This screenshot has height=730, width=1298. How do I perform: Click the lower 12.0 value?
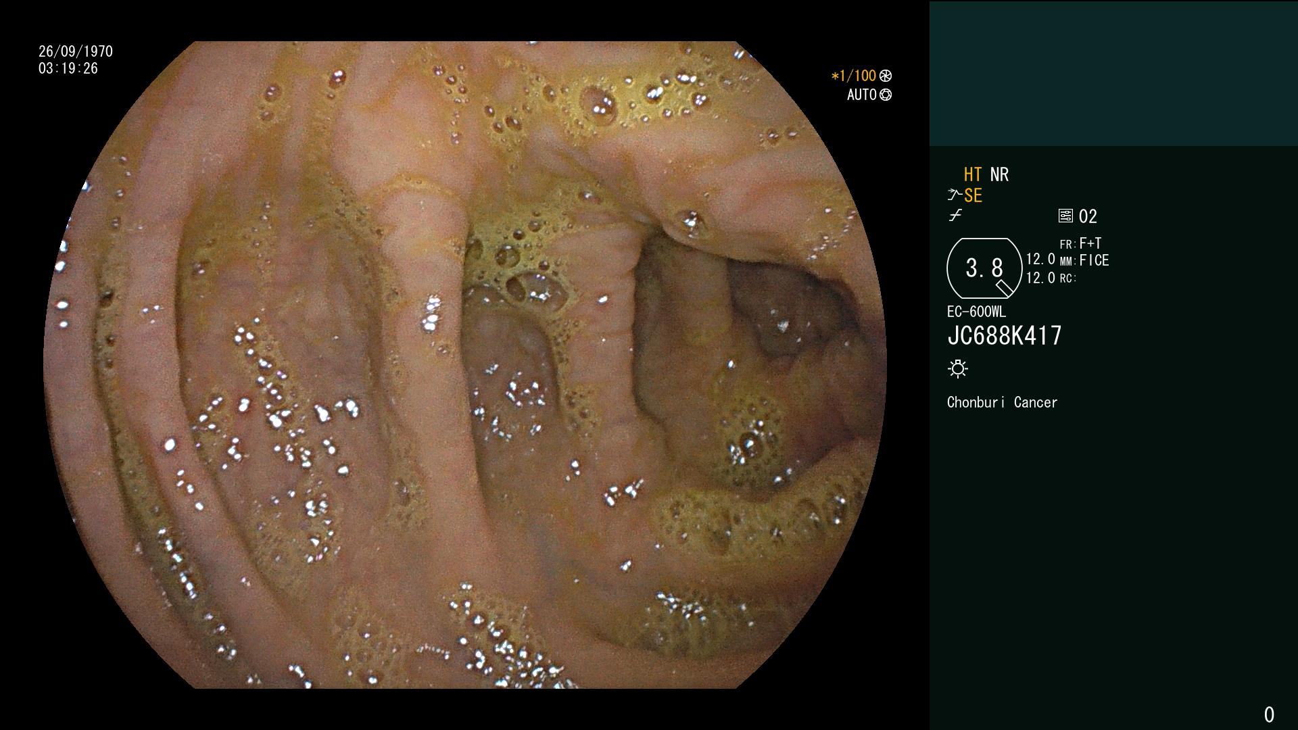(1040, 278)
